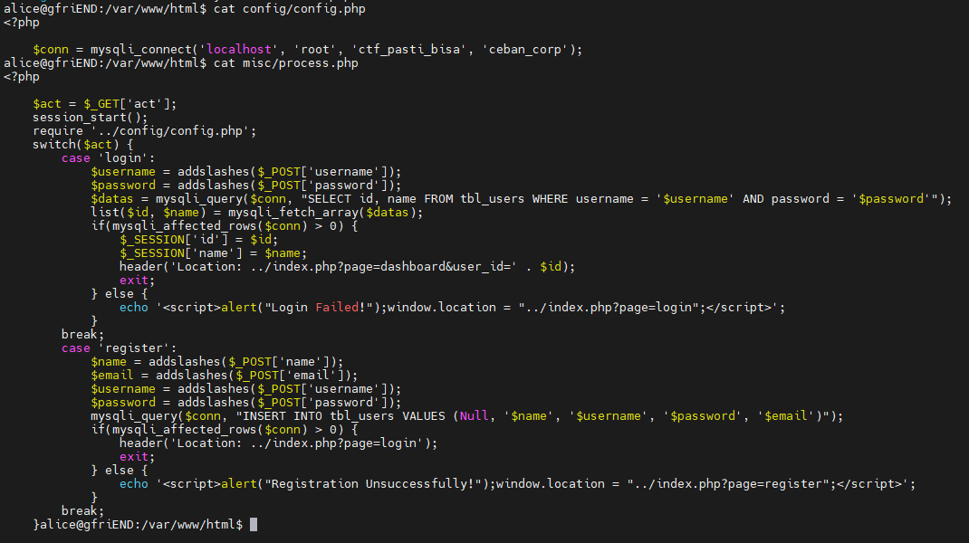Click the require '../config/config.php' line
Image resolution: width=969 pixels, height=543 pixels.
(144, 131)
